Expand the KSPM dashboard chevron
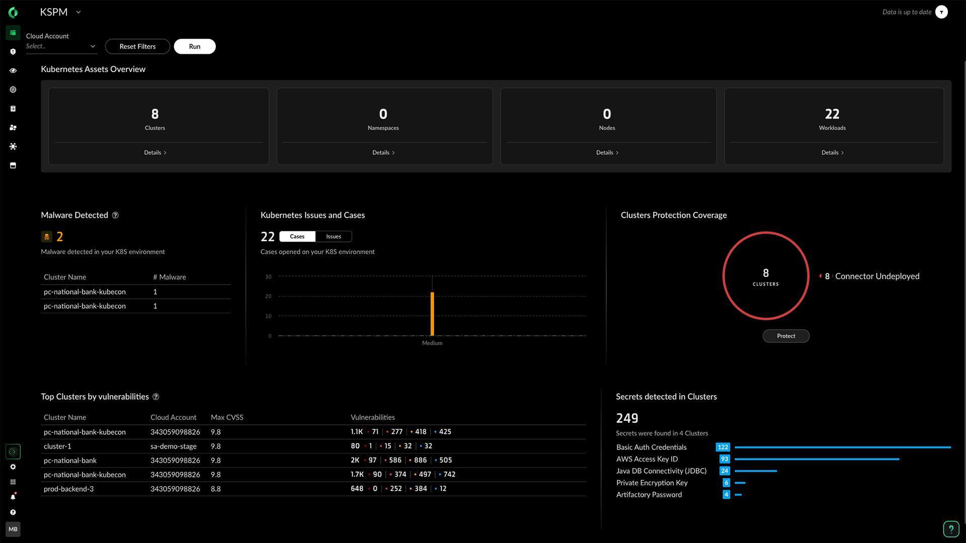The width and height of the screenshot is (966, 543). point(78,12)
